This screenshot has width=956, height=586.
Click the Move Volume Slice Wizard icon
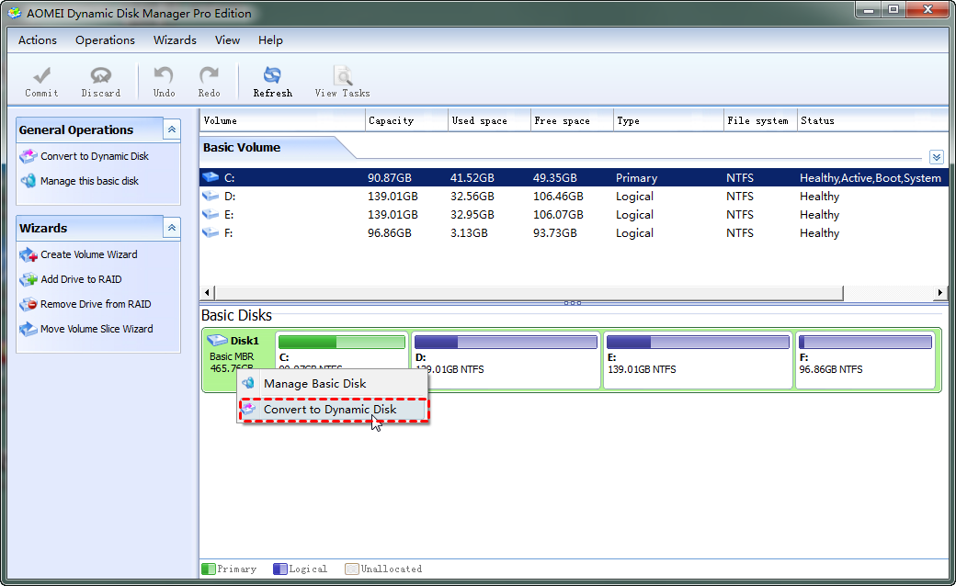[x=28, y=329]
